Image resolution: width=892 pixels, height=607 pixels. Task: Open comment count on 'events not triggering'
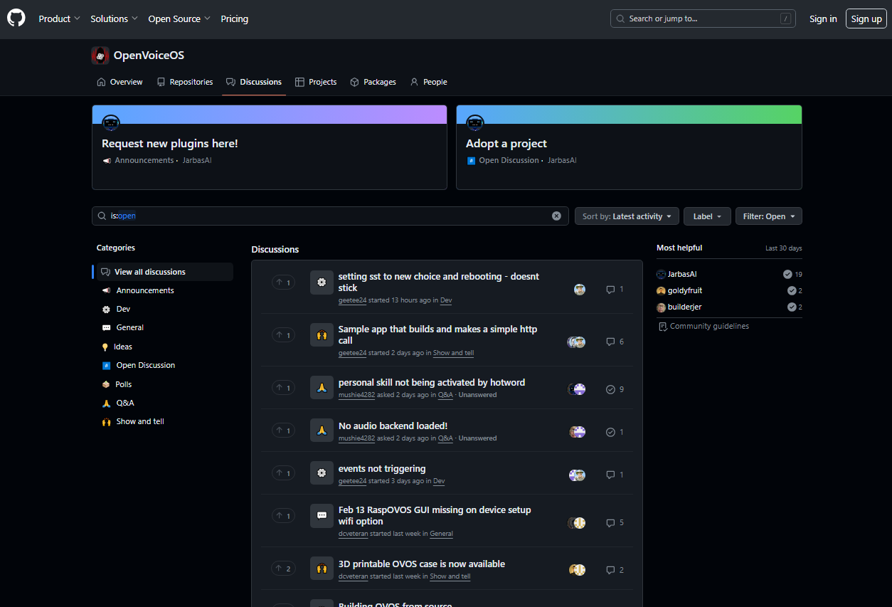(615, 475)
